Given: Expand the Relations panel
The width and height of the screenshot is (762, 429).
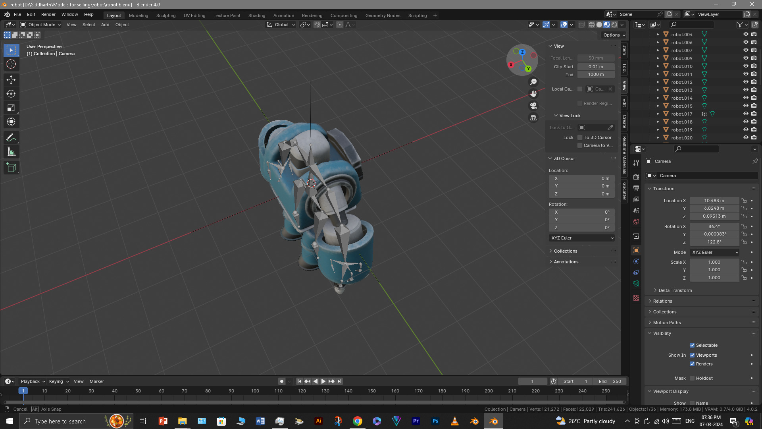Looking at the screenshot, I should (662, 301).
